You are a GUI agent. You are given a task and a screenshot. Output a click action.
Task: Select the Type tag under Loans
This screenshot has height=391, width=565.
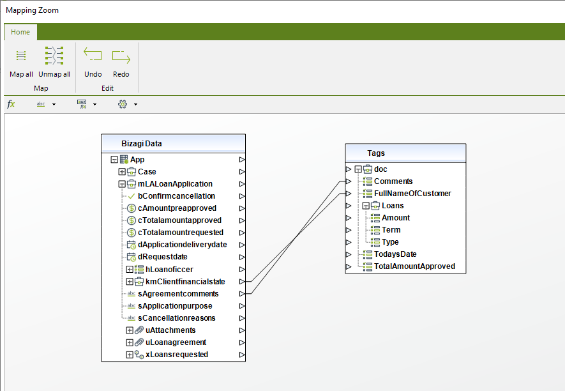[x=390, y=242]
